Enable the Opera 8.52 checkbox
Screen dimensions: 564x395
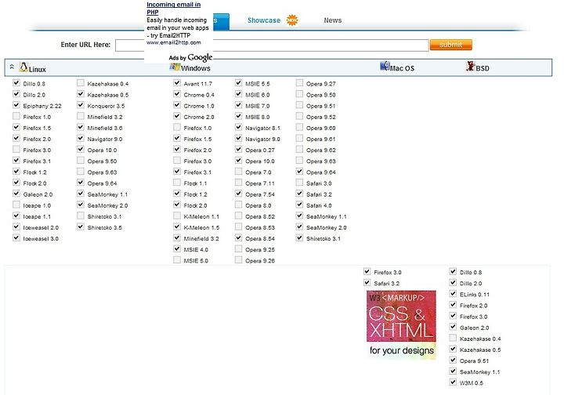pyautogui.click(x=238, y=216)
